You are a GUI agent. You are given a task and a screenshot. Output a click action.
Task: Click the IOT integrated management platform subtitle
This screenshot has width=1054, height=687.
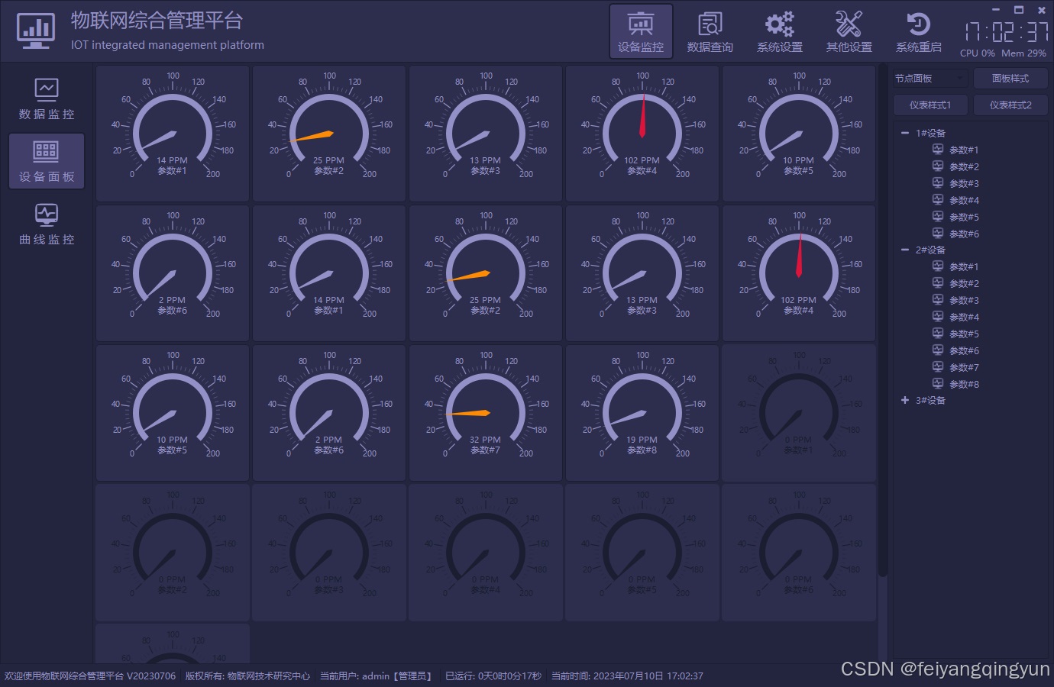pos(167,45)
